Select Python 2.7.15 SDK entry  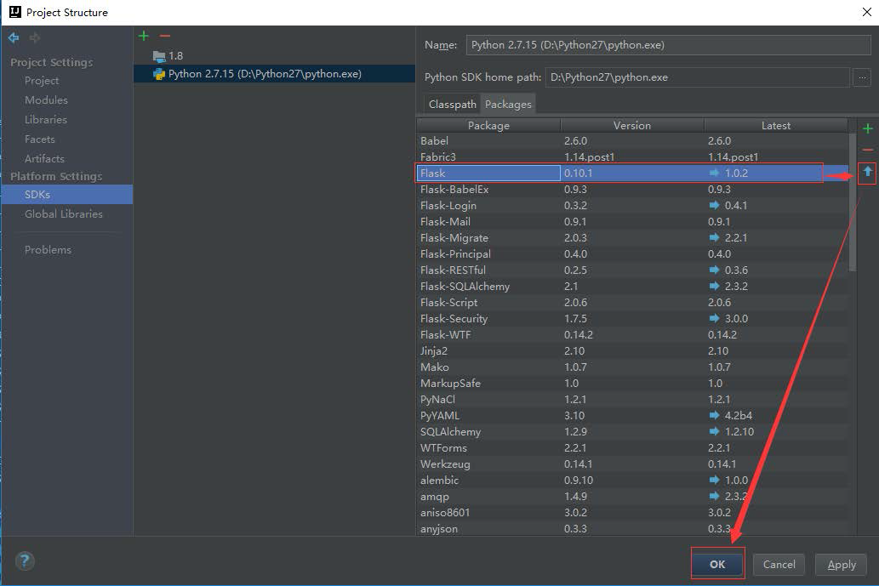(274, 74)
